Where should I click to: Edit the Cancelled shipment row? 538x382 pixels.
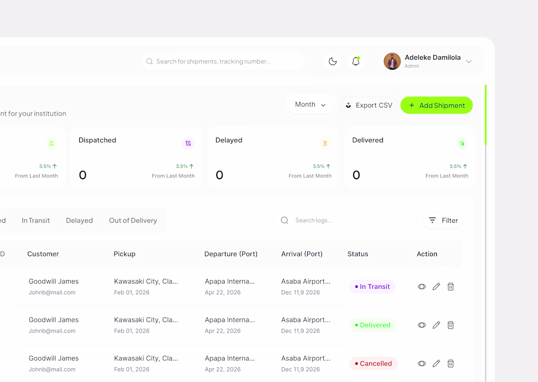point(436,363)
